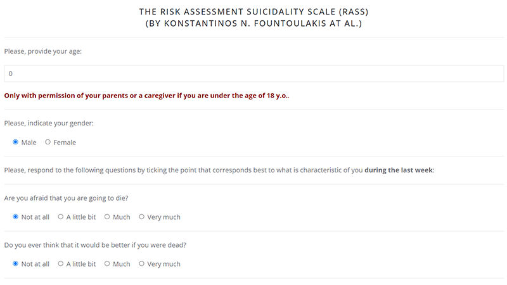Choose 'Much' for afraid to die question

click(108, 217)
